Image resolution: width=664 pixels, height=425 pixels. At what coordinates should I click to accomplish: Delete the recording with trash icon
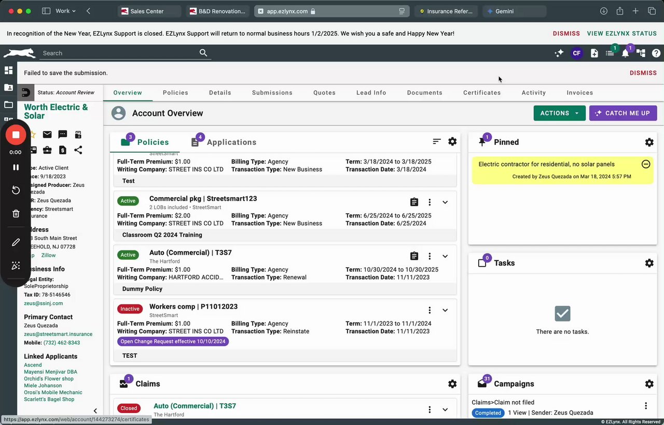point(16,213)
